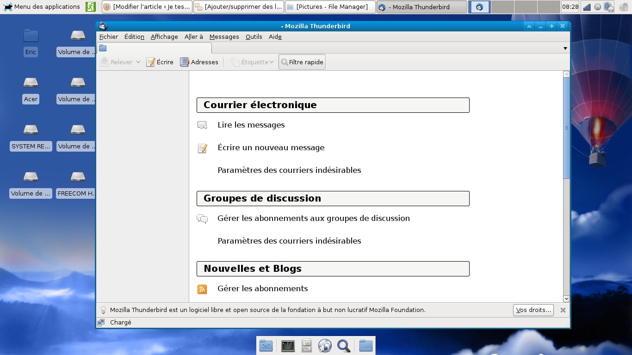This screenshot has width=632, height=355.
Task: Open the Étiquette tag dropdown
Action: (252, 62)
